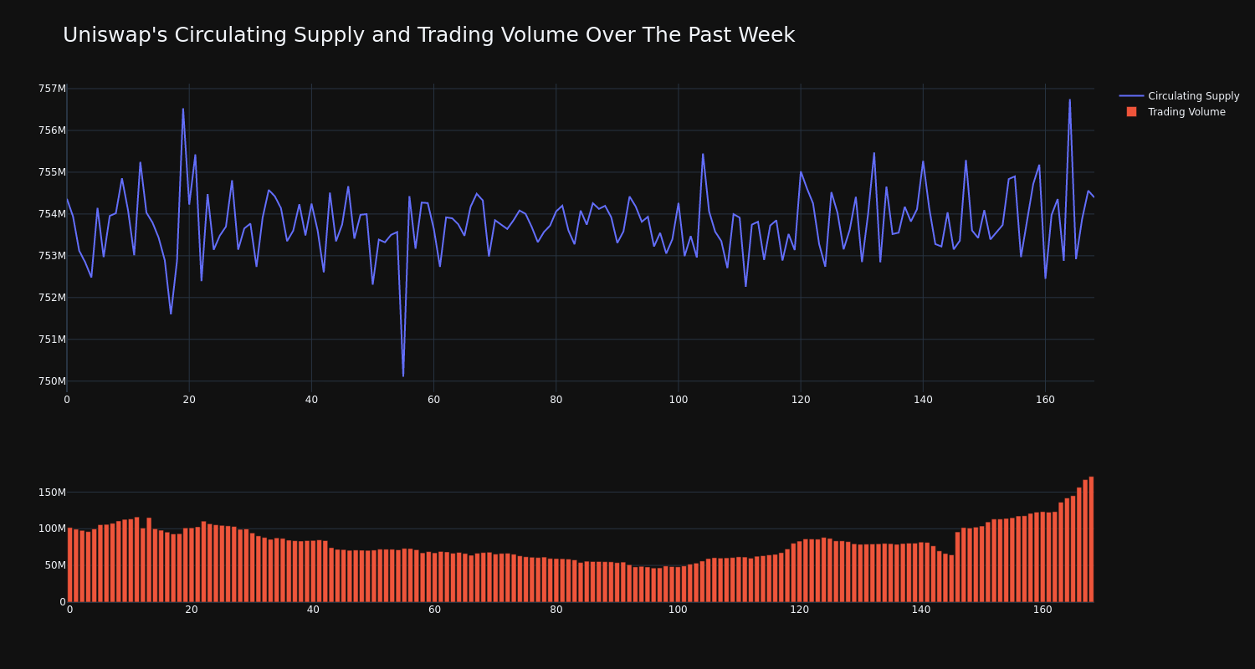1255x669 pixels.
Task: Click the blue Circulating Supply legend line
Action: [1131, 96]
